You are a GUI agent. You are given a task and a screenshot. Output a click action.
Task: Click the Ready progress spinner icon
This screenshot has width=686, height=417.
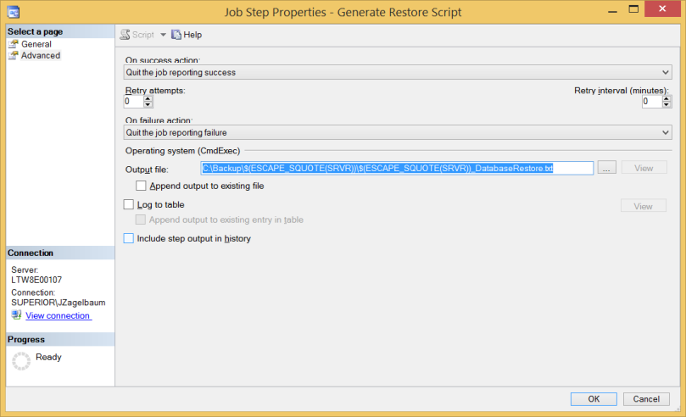pyautogui.click(x=21, y=361)
